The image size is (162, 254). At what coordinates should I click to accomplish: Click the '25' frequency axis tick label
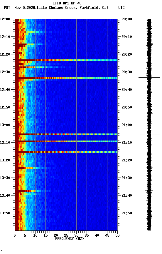(66, 235)
